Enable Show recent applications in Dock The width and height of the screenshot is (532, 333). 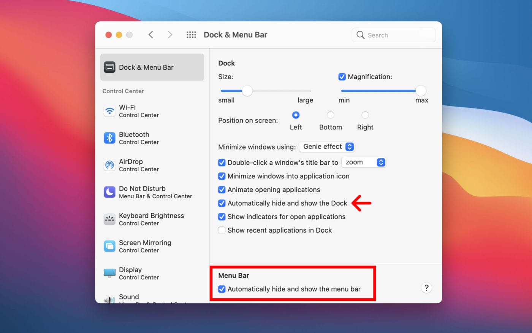click(222, 230)
